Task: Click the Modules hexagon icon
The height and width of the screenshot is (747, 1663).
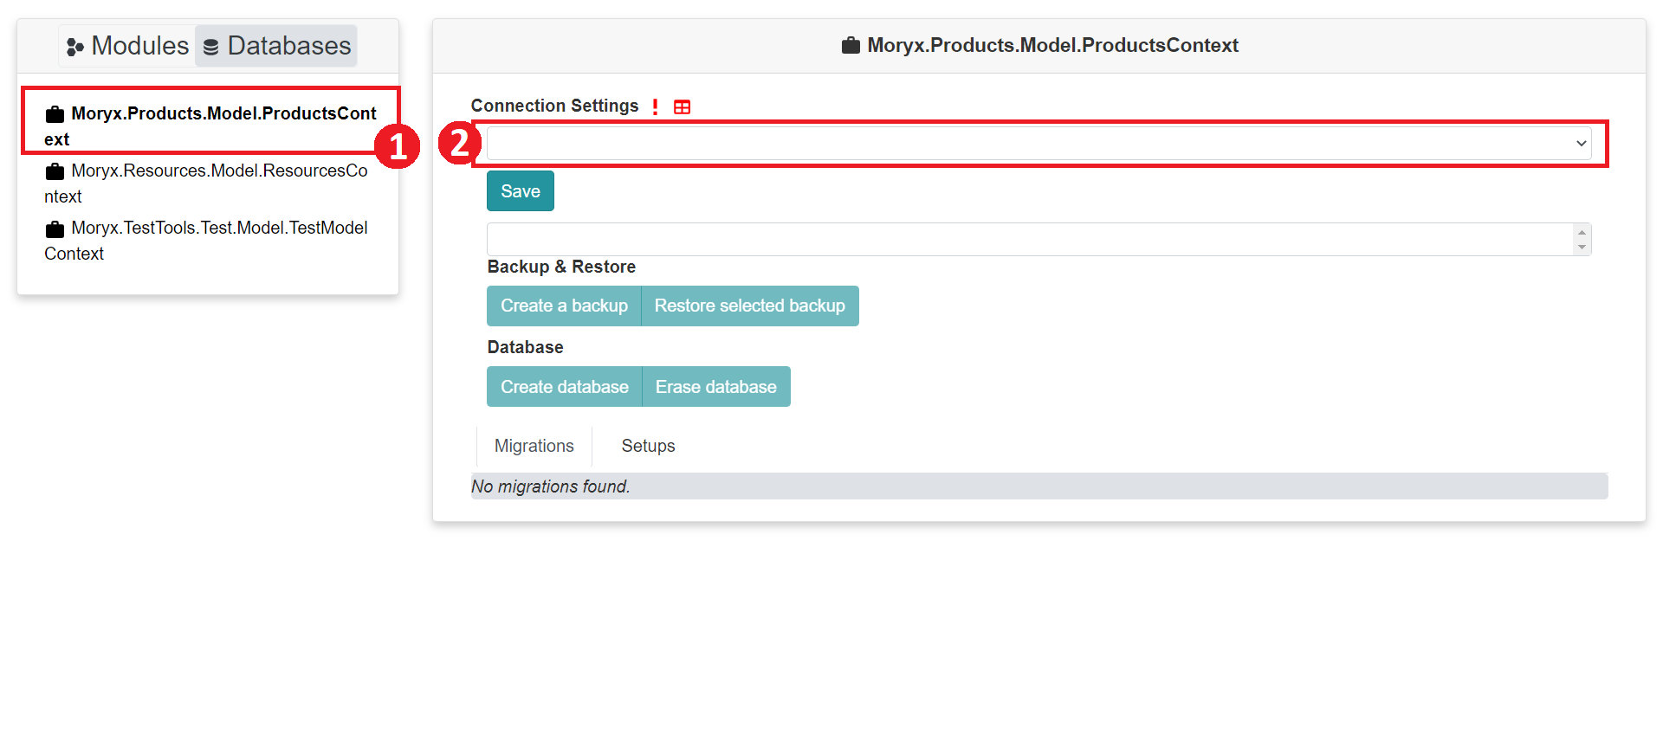Action: coord(75,47)
